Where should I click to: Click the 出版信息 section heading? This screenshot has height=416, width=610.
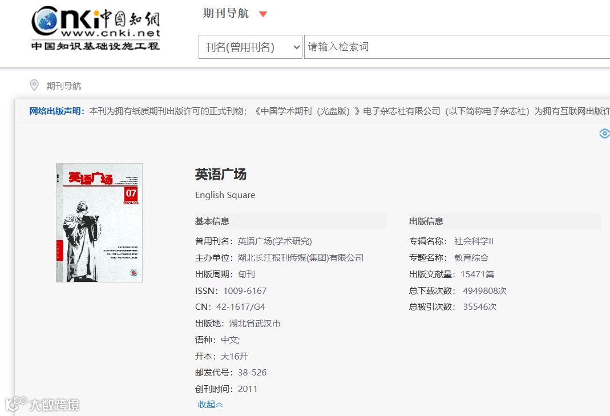(x=426, y=221)
